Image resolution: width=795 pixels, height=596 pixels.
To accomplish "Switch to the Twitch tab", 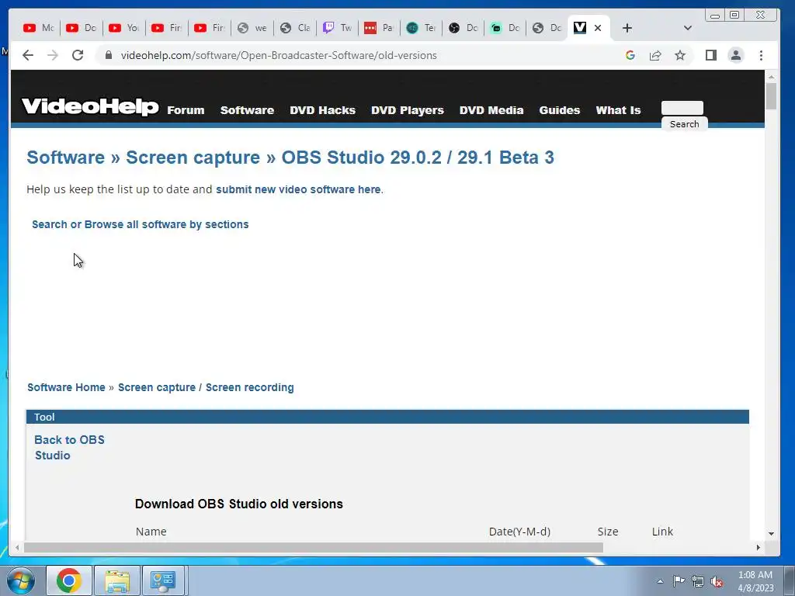I will click(337, 28).
